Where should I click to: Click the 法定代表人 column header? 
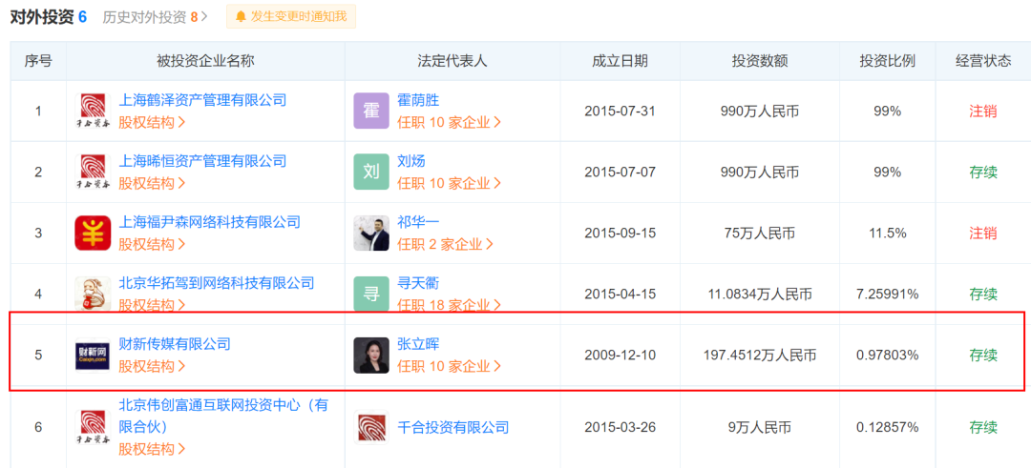tap(452, 61)
